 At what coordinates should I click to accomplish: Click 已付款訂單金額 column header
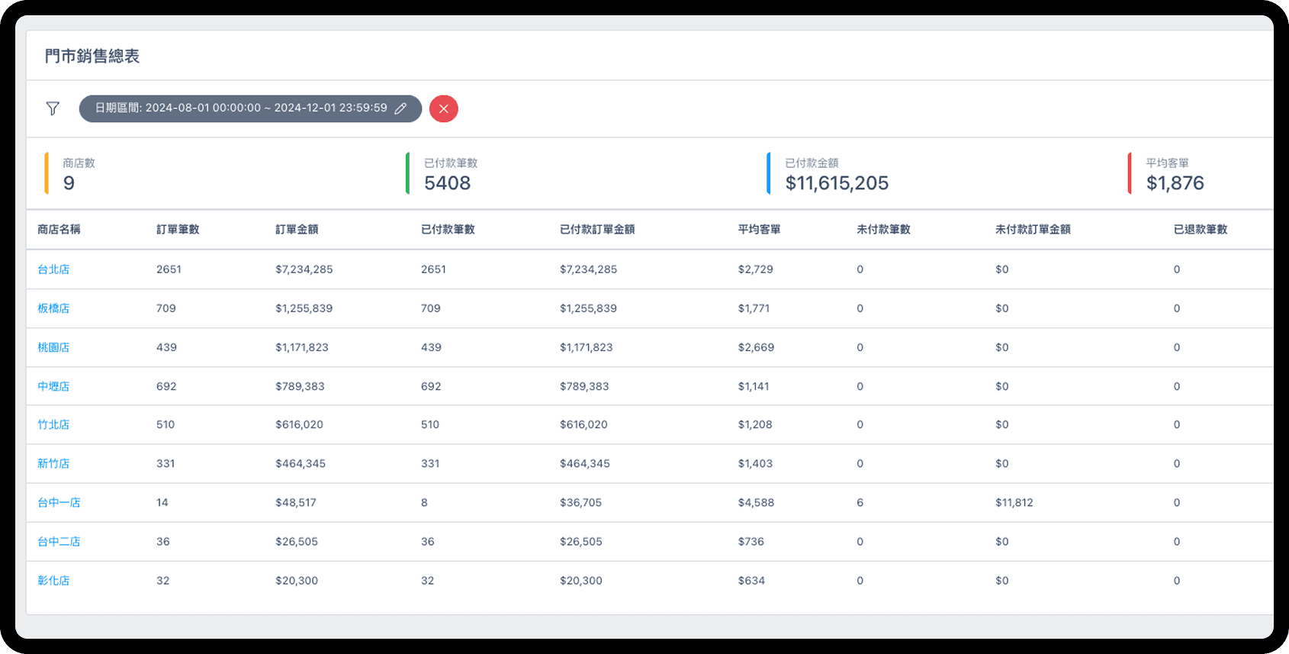point(596,229)
